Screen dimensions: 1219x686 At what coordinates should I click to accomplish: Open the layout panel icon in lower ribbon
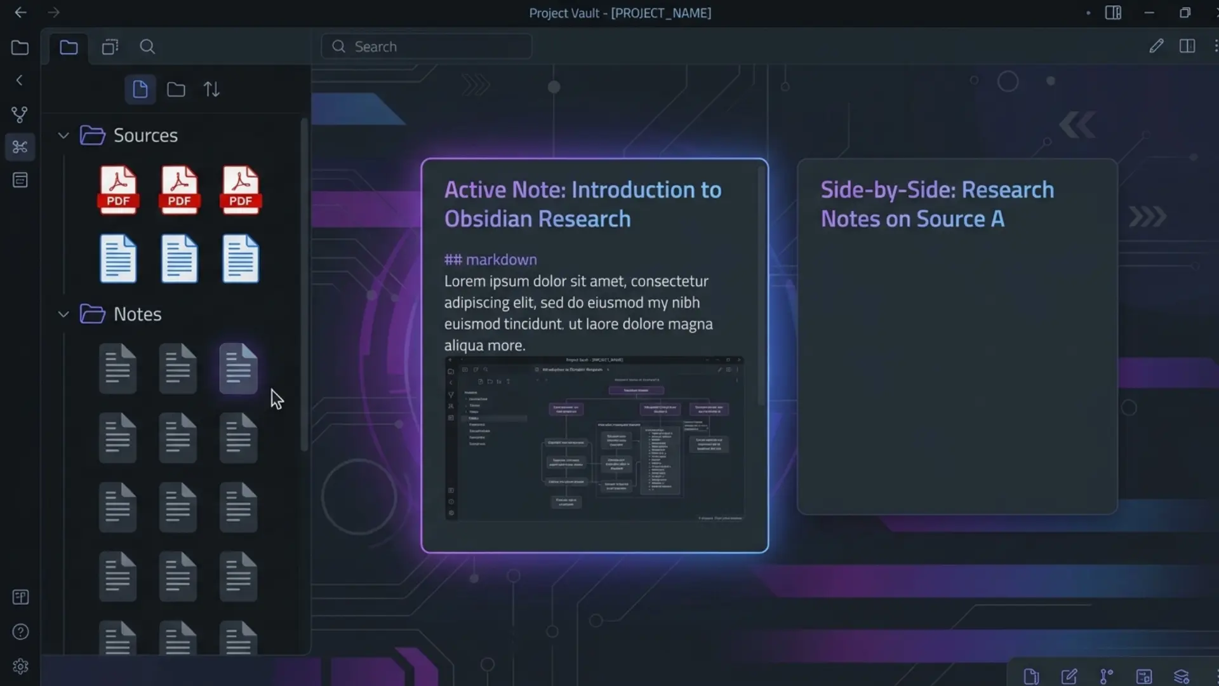[20, 597]
